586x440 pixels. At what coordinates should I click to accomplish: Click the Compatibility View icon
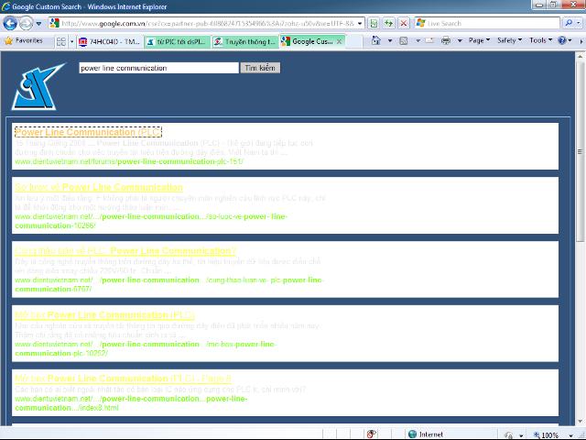(374, 23)
